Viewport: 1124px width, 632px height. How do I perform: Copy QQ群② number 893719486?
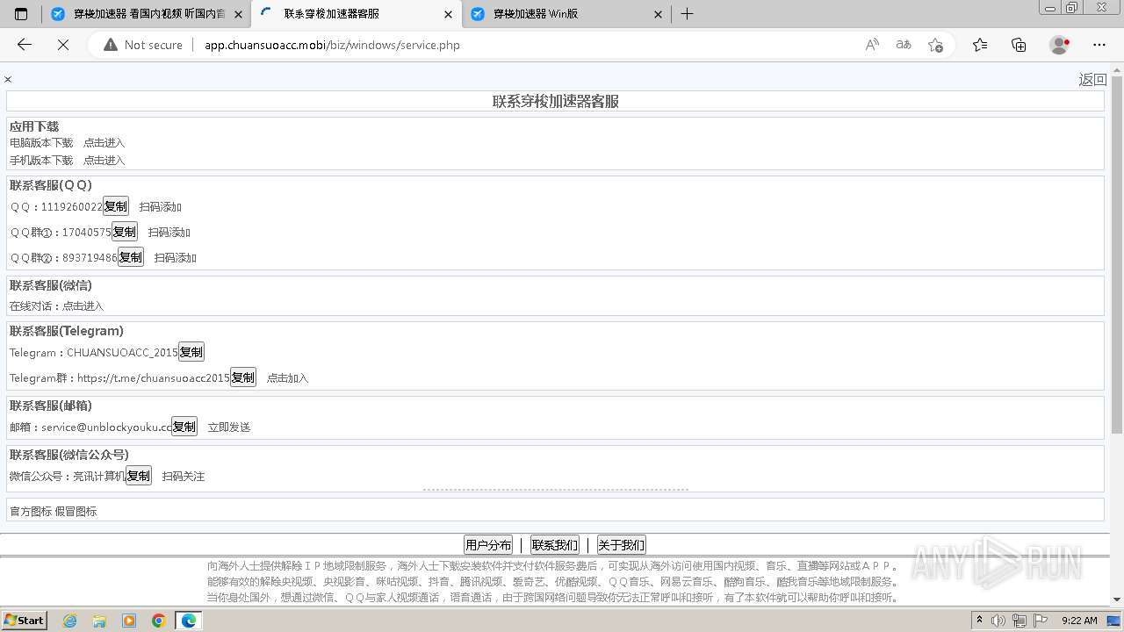coord(131,257)
